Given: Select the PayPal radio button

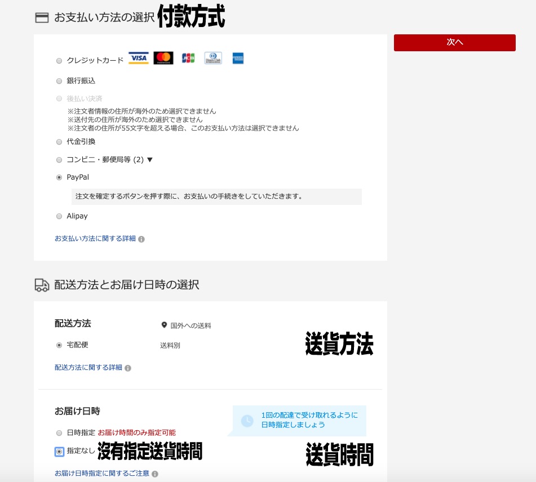Looking at the screenshot, I should 59,177.
